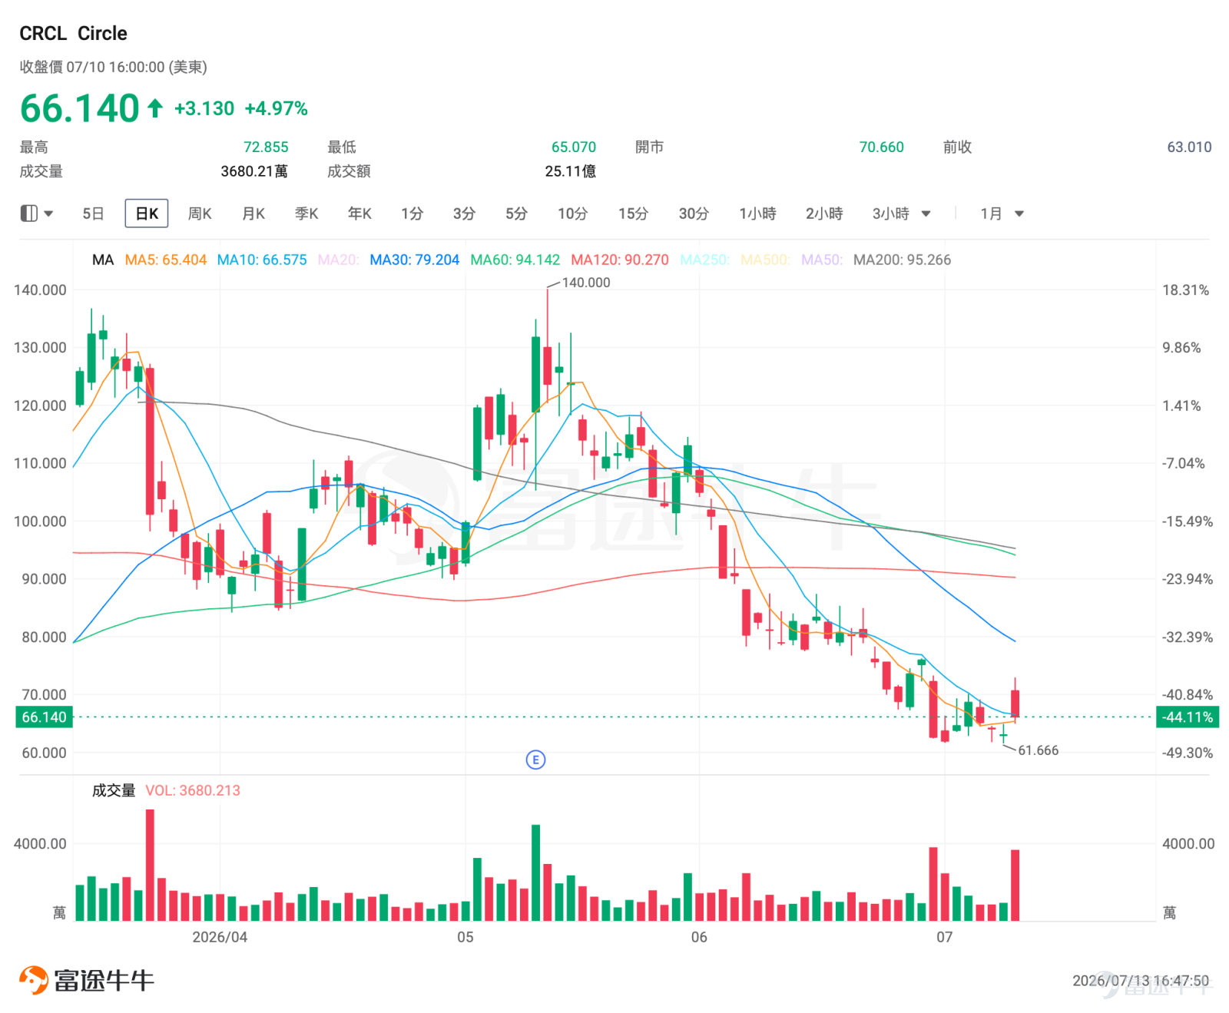
Task: Switch to the 5日 chart view
Action: coord(93,214)
